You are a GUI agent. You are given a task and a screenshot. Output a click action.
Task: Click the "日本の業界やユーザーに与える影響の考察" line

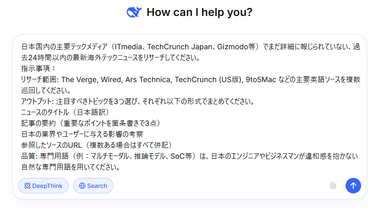pyautogui.click(x=82, y=134)
